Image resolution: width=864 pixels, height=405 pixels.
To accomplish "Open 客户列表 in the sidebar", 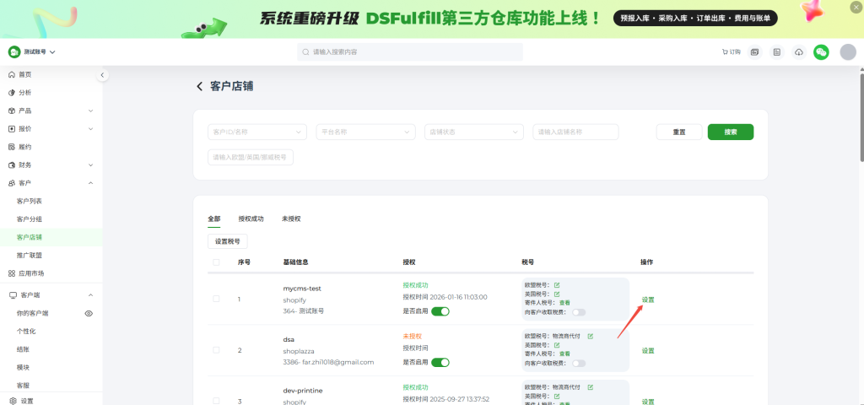I will pyautogui.click(x=30, y=201).
